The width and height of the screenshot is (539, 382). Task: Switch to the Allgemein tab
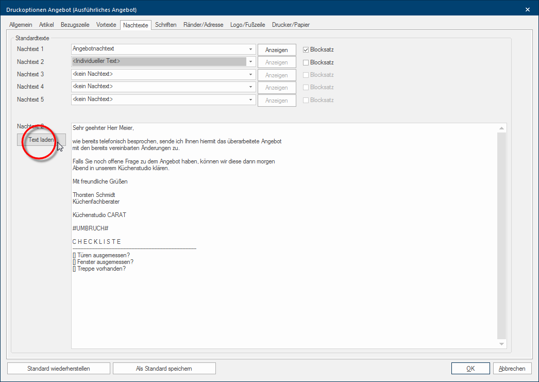click(x=21, y=25)
